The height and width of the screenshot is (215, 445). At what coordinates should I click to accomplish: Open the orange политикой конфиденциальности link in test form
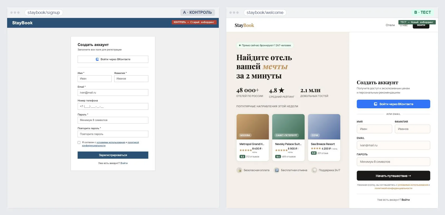pyautogui.click(x=393, y=188)
